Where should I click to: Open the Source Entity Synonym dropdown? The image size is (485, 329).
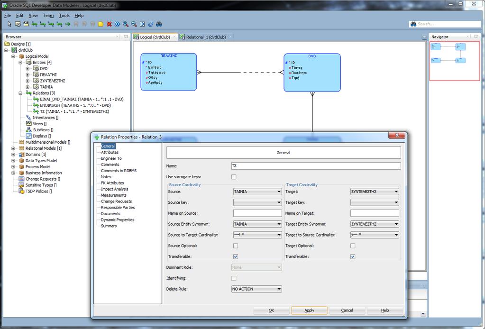257,224
